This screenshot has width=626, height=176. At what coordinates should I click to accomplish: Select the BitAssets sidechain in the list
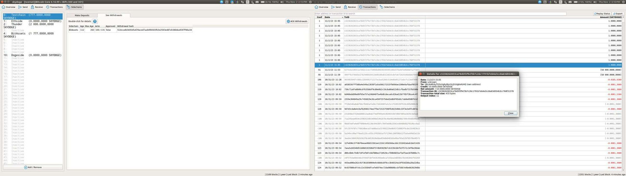pyautogui.click(x=32, y=33)
